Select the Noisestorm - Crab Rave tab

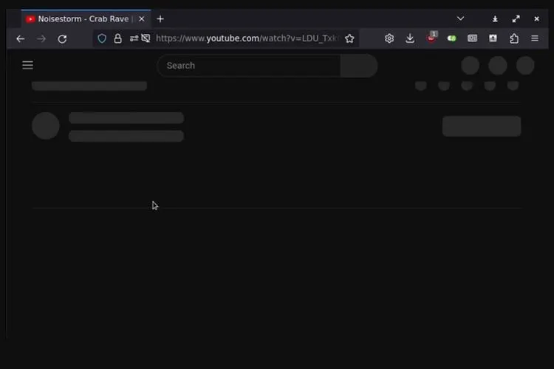(86, 18)
